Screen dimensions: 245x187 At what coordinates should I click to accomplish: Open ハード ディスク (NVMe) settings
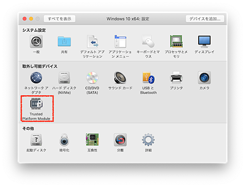(x=64, y=78)
